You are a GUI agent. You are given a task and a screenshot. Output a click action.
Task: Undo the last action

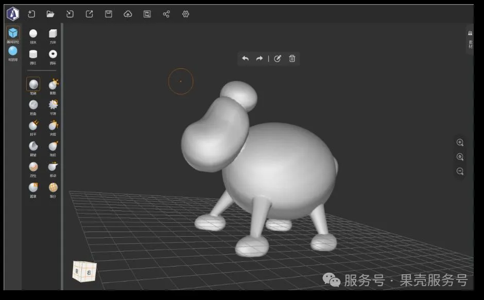(x=246, y=58)
